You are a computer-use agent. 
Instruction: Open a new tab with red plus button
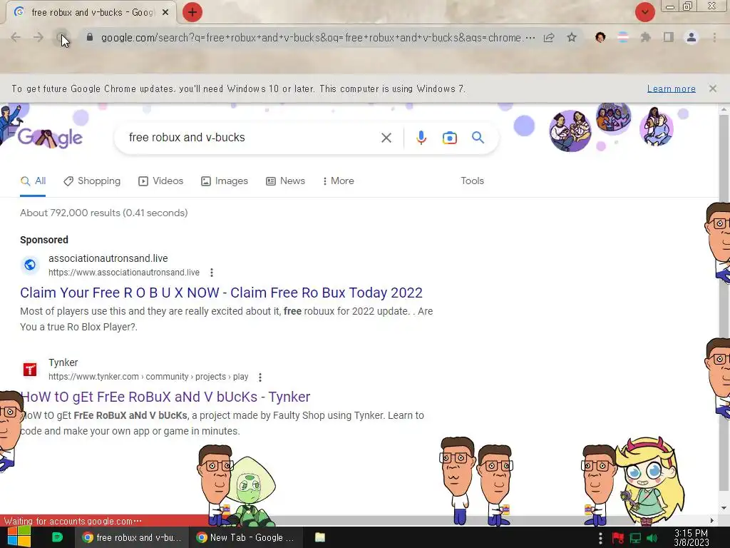click(x=192, y=12)
